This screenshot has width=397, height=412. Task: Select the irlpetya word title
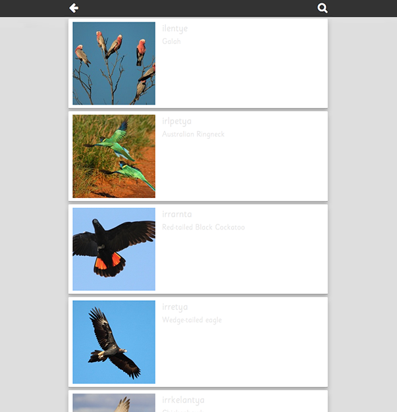click(x=176, y=121)
